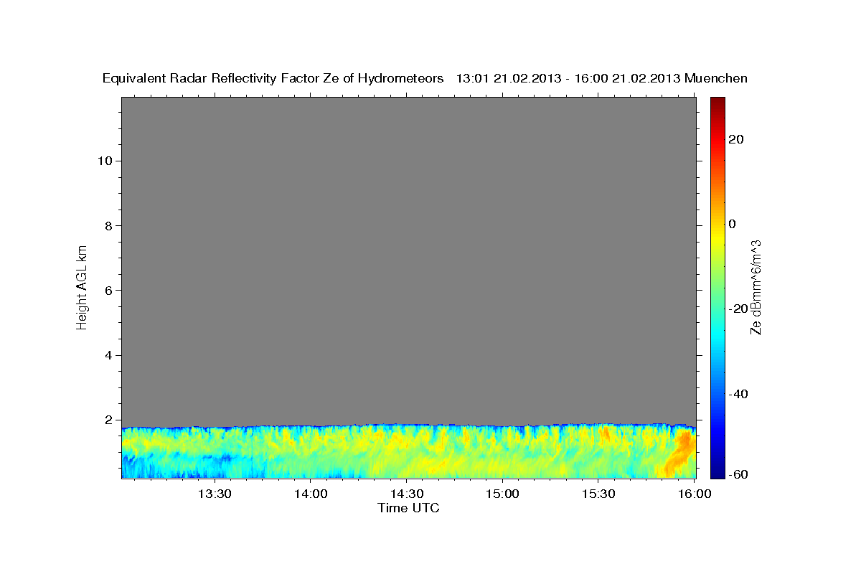Click the dark red top of colorbar
This screenshot has width=861, height=574.
(x=717, y=102)
